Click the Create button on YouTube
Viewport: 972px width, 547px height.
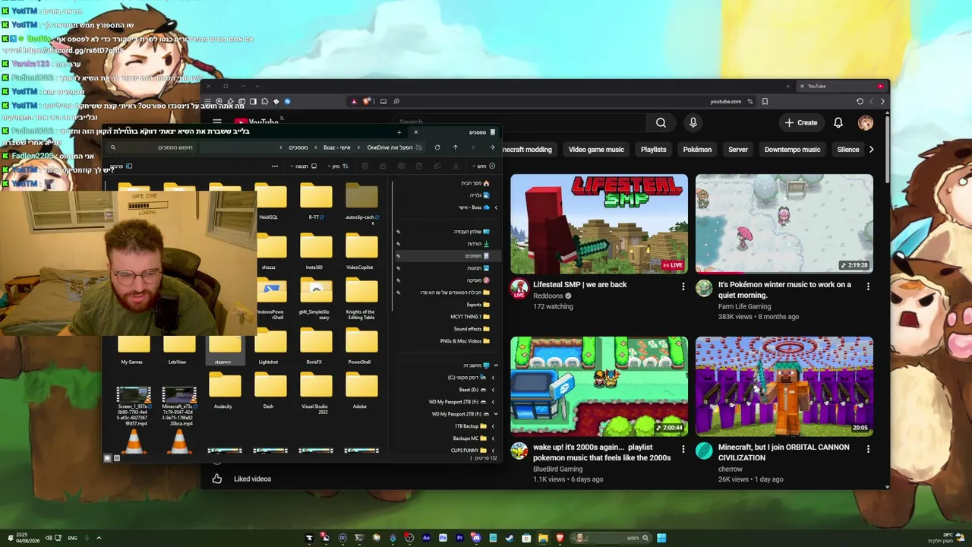click(801, 122)
